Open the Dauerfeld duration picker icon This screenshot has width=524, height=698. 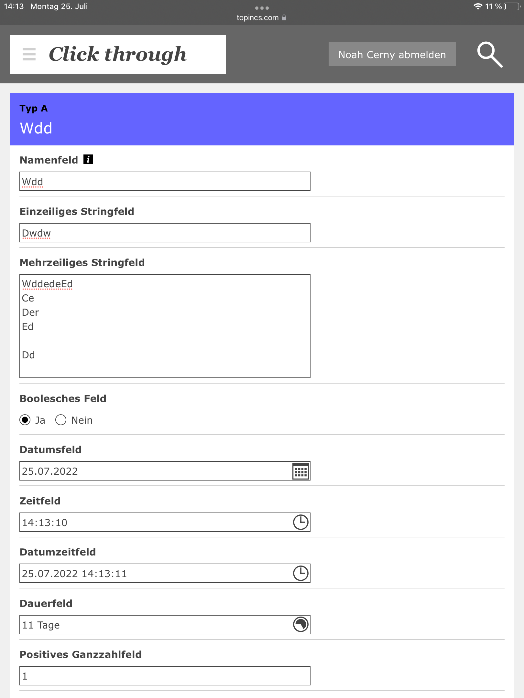coord(300,624)
